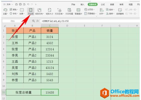
Task: Click cell with value 23344
Action: coord(50,55)
